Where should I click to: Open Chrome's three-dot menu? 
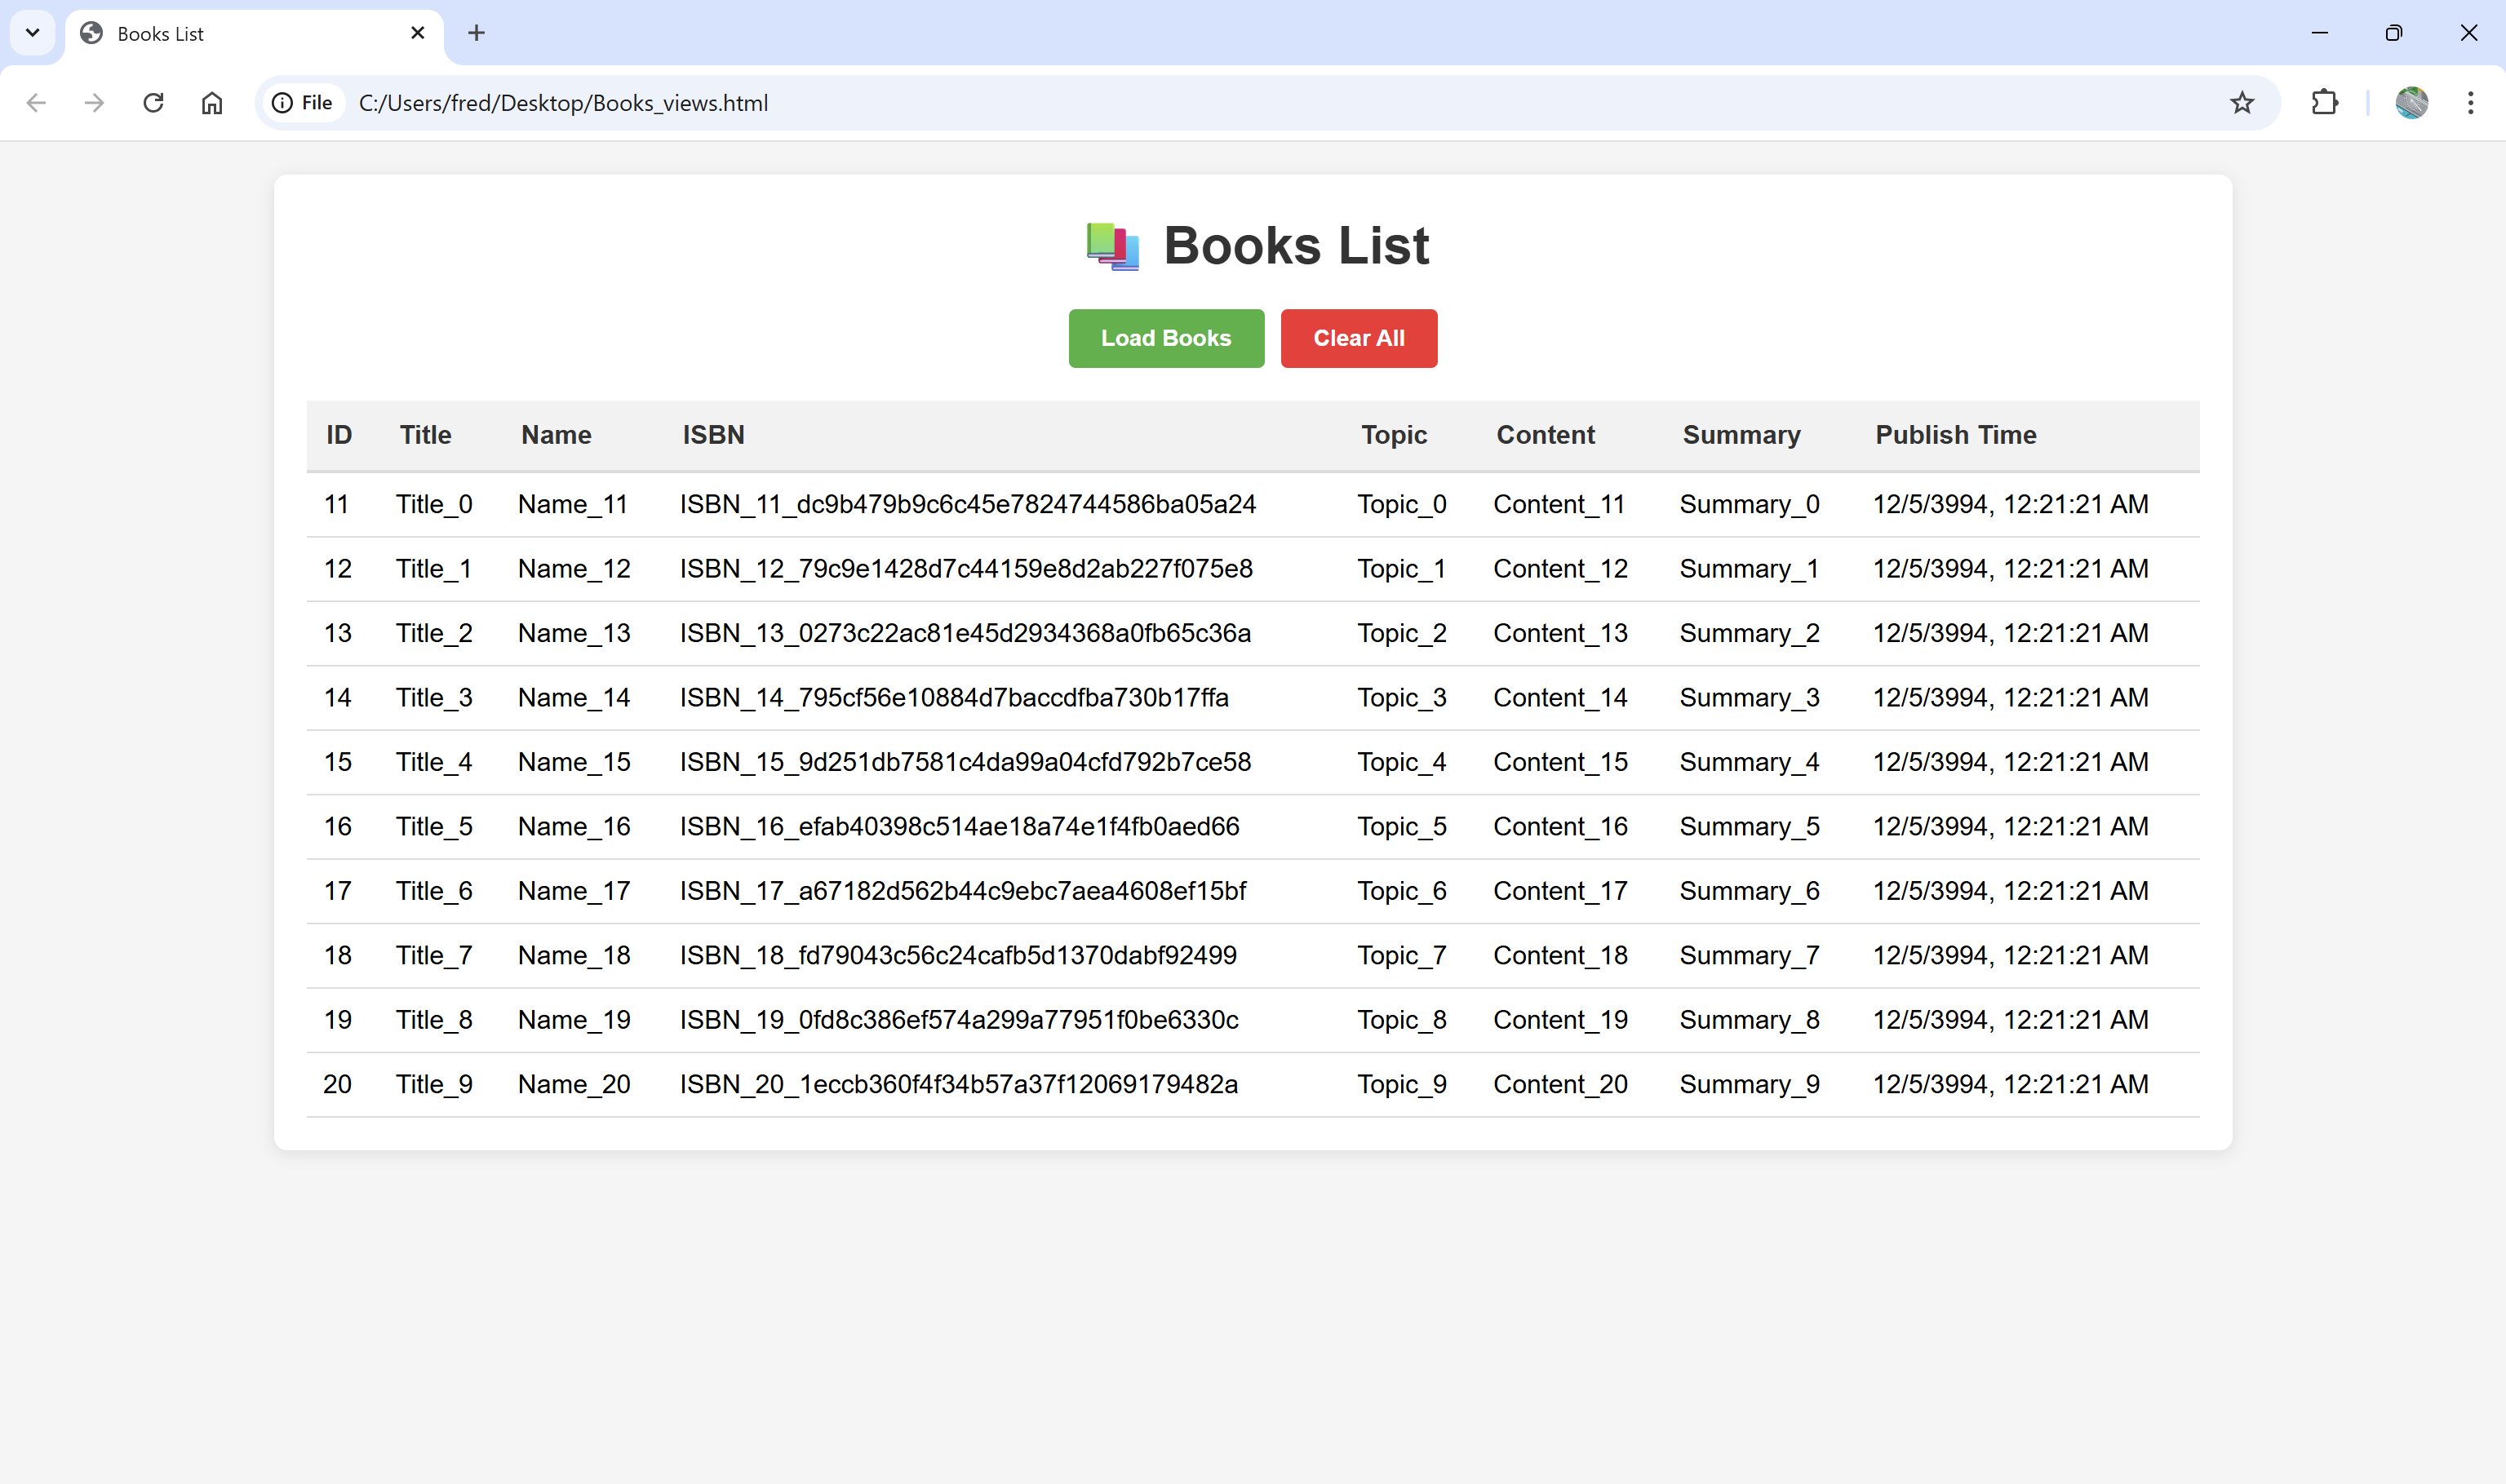pos(2470,103)
